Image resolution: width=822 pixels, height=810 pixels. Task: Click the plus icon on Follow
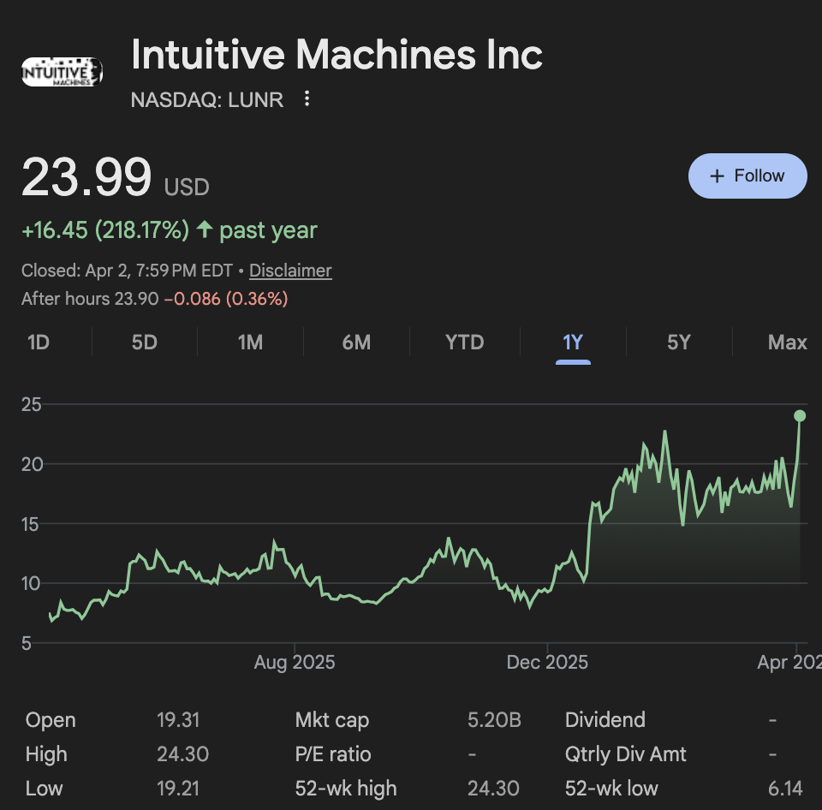718,176
